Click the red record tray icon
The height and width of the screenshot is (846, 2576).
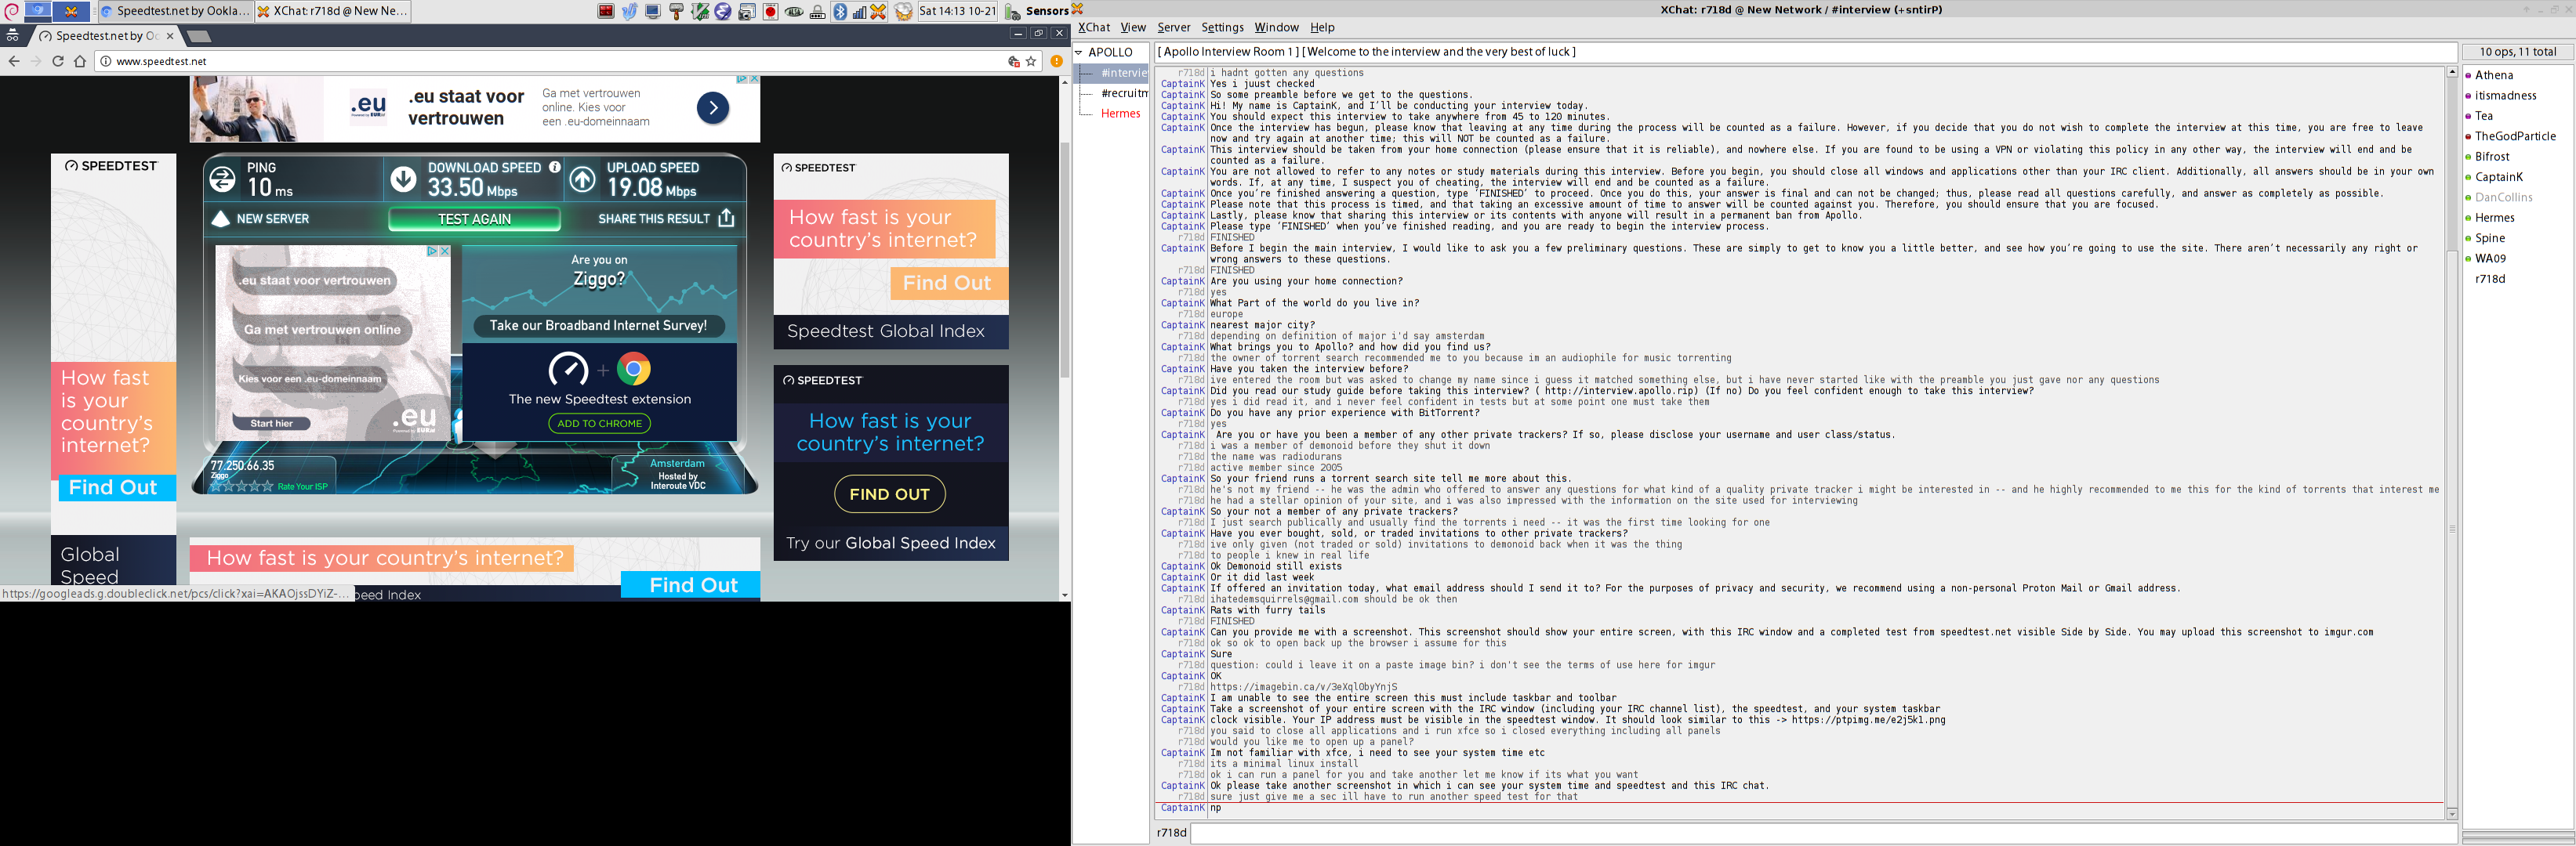click(x=770, y=11)
